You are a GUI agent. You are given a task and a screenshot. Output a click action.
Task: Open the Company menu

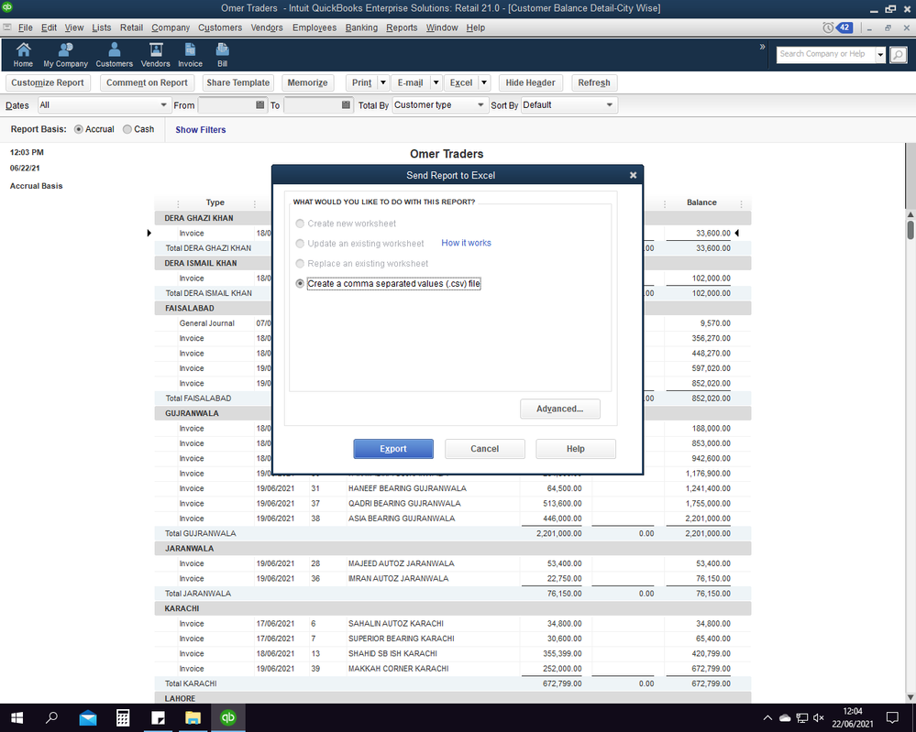[171, 27]
